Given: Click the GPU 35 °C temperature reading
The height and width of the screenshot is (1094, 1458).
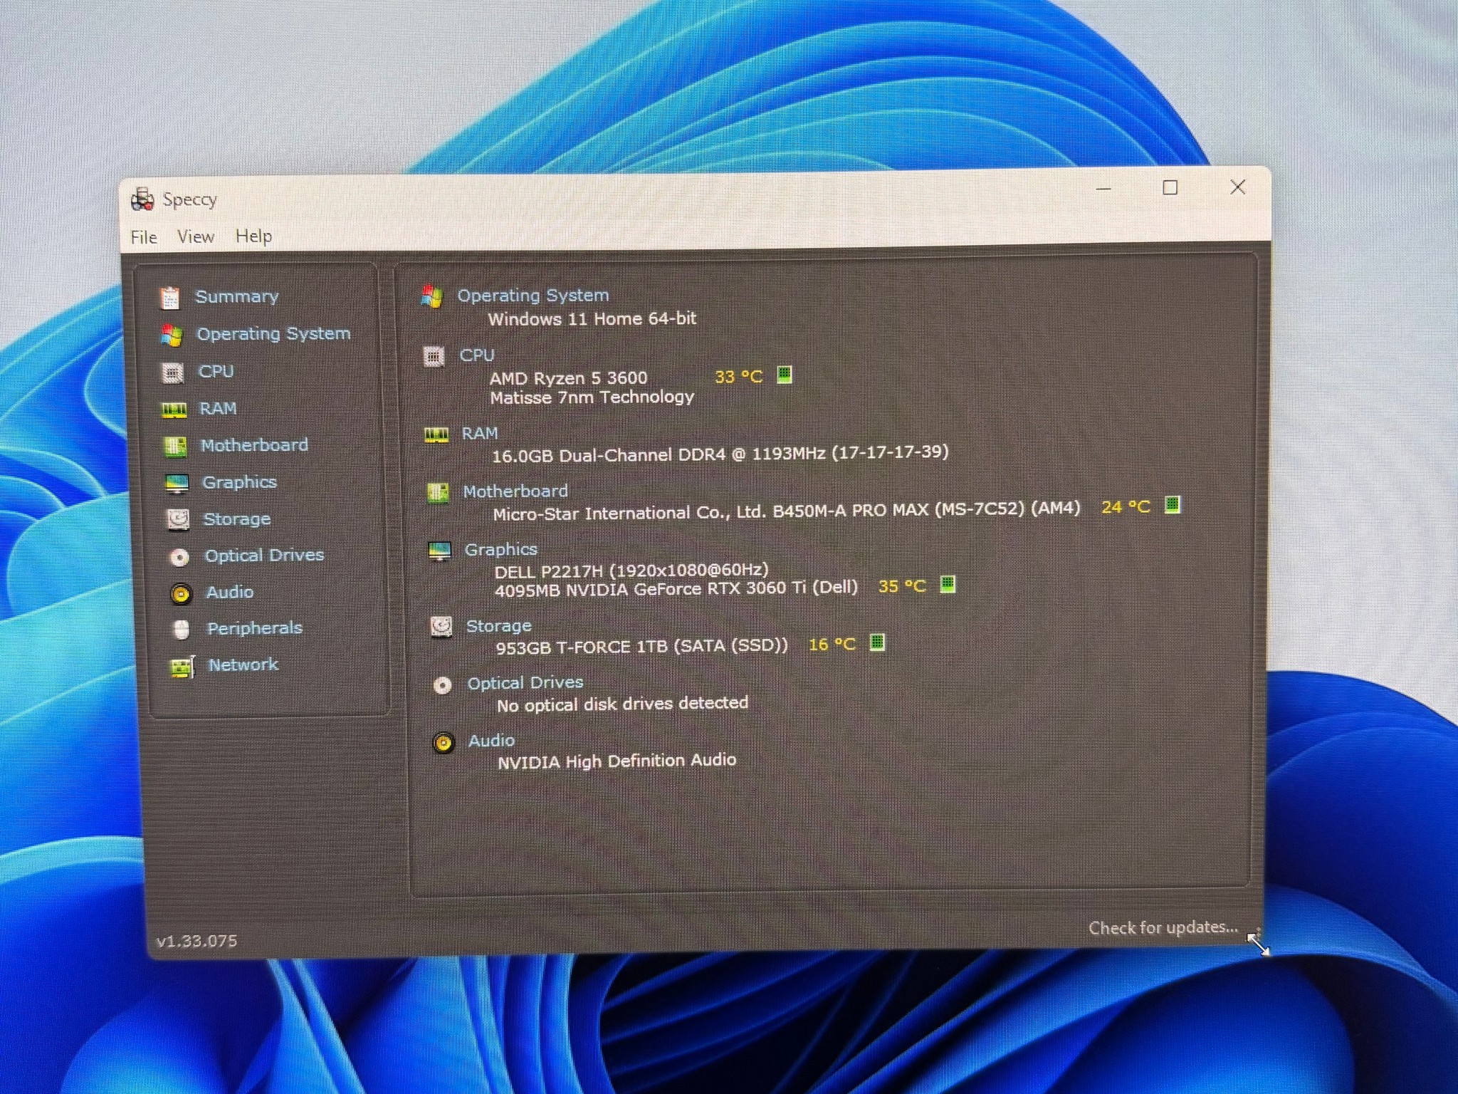Looking at the screenshot, I should [901, 586].
